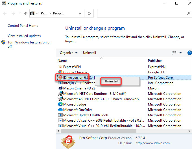Click the shield icon beside Windows features
This screenshot has height=149, width=192.
click(3, 42)
